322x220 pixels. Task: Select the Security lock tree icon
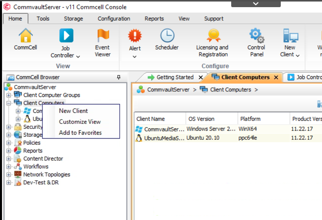(x=18, y=127)
